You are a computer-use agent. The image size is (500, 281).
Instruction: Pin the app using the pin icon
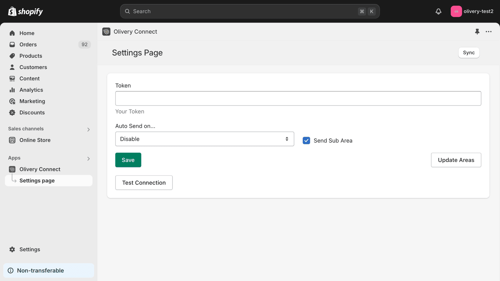477,32
